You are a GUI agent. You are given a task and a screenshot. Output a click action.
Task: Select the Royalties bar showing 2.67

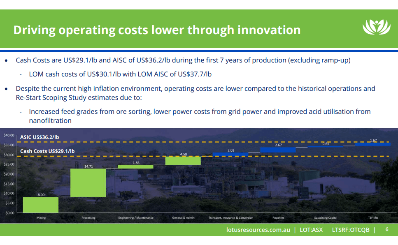tap(277, 149)
